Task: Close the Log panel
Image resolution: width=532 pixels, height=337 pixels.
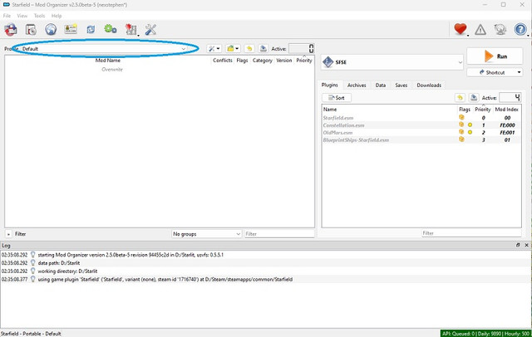Action: [x=526, y=245]
